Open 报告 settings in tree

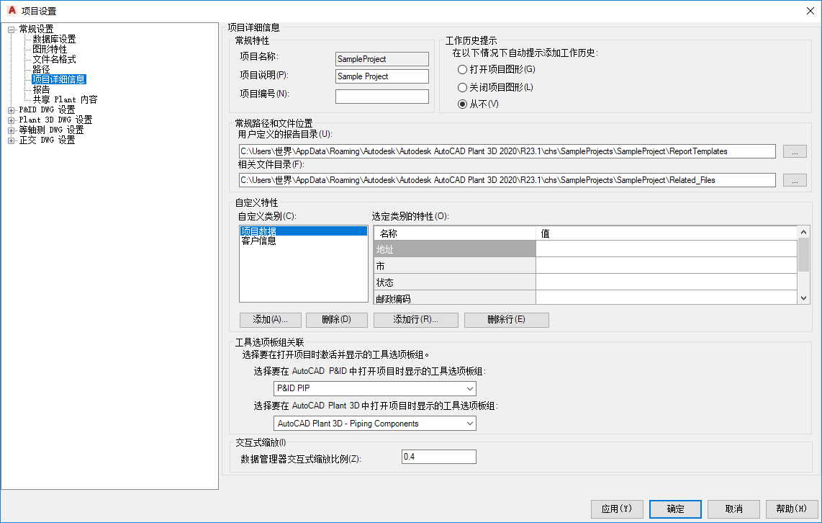(42, 90)
